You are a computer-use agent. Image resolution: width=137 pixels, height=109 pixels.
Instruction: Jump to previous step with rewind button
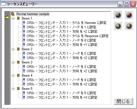[118, 26]
